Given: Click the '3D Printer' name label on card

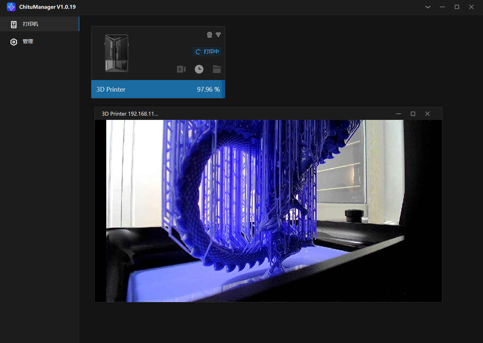Looking at the screenshot, I should pyautogui.click(x=111, y=89).
